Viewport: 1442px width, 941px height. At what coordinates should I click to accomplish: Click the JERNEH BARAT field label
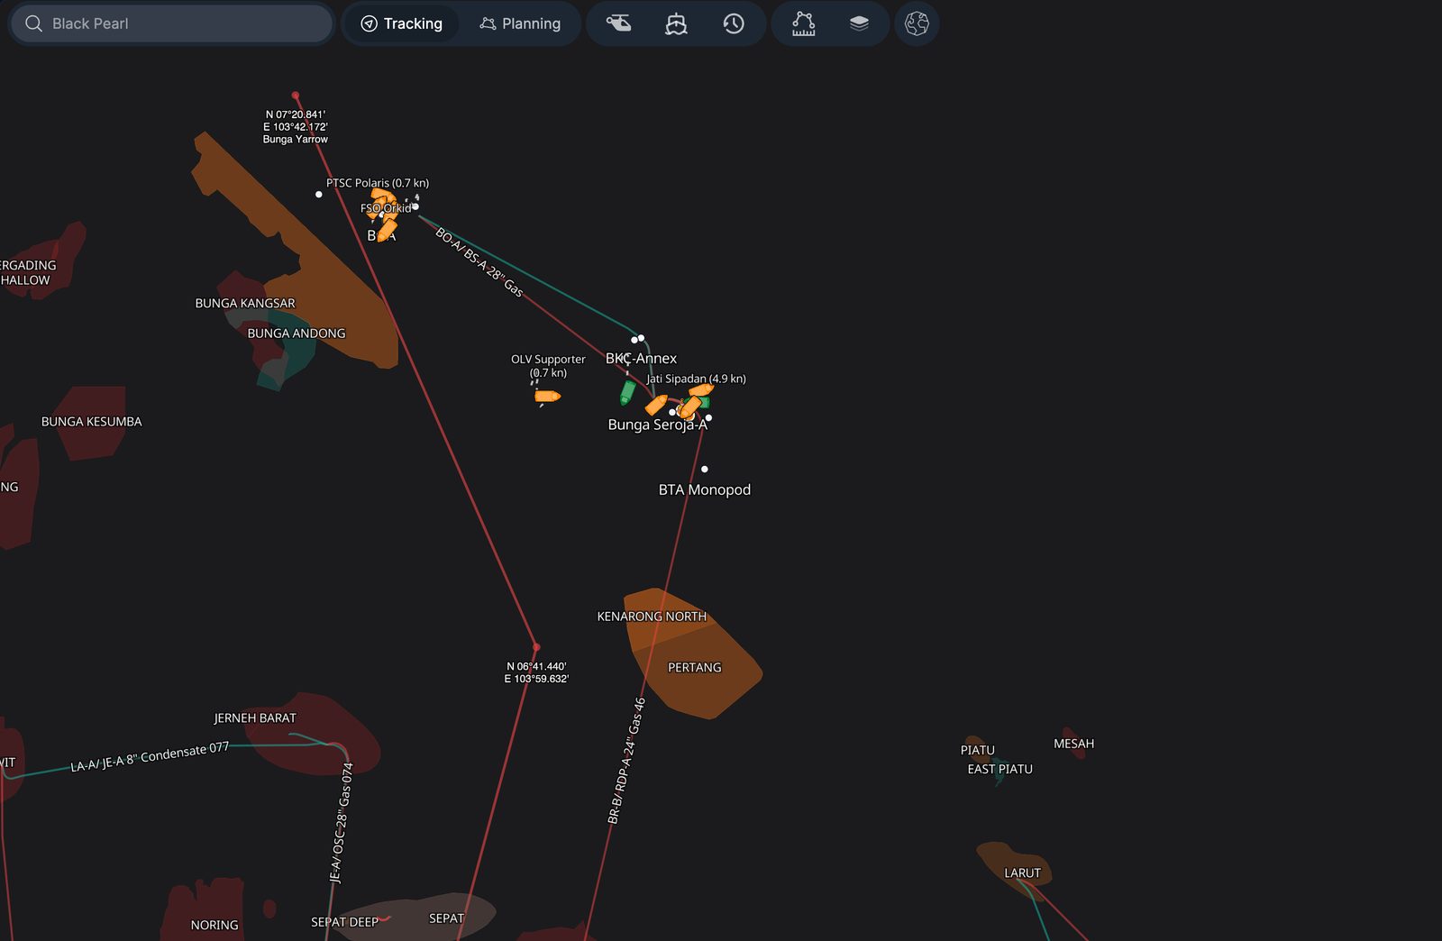click(x=255, y=718)
